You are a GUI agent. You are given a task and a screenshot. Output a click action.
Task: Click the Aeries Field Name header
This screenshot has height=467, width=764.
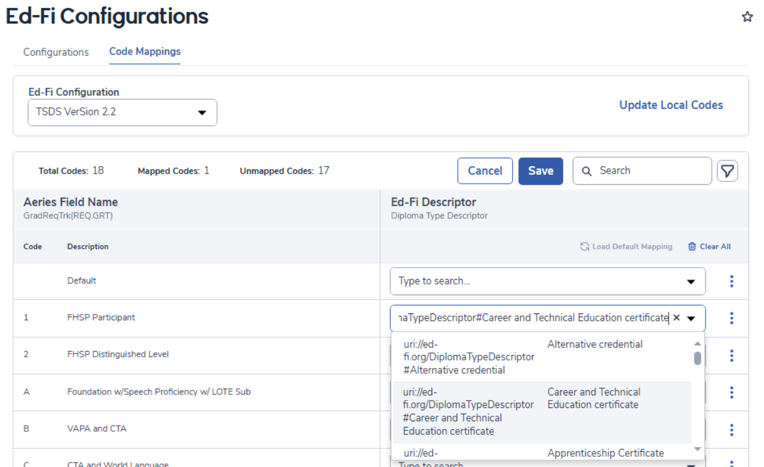tap(70, 202)
